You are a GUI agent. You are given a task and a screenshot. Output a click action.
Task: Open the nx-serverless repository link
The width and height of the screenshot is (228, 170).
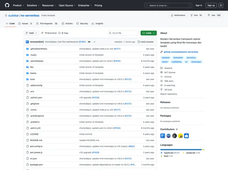point(30,16)
